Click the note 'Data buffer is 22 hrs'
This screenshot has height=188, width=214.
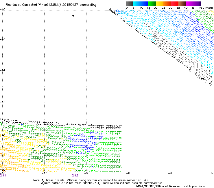59,183
